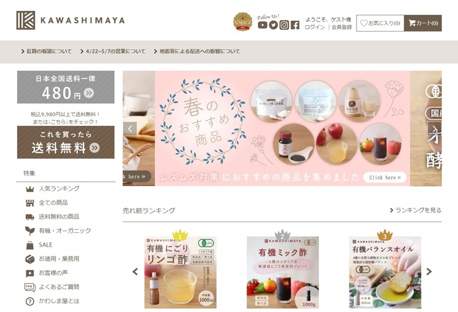
Task: Open 紅麹の報道について notice link
Action: click(x=46, y=52)
